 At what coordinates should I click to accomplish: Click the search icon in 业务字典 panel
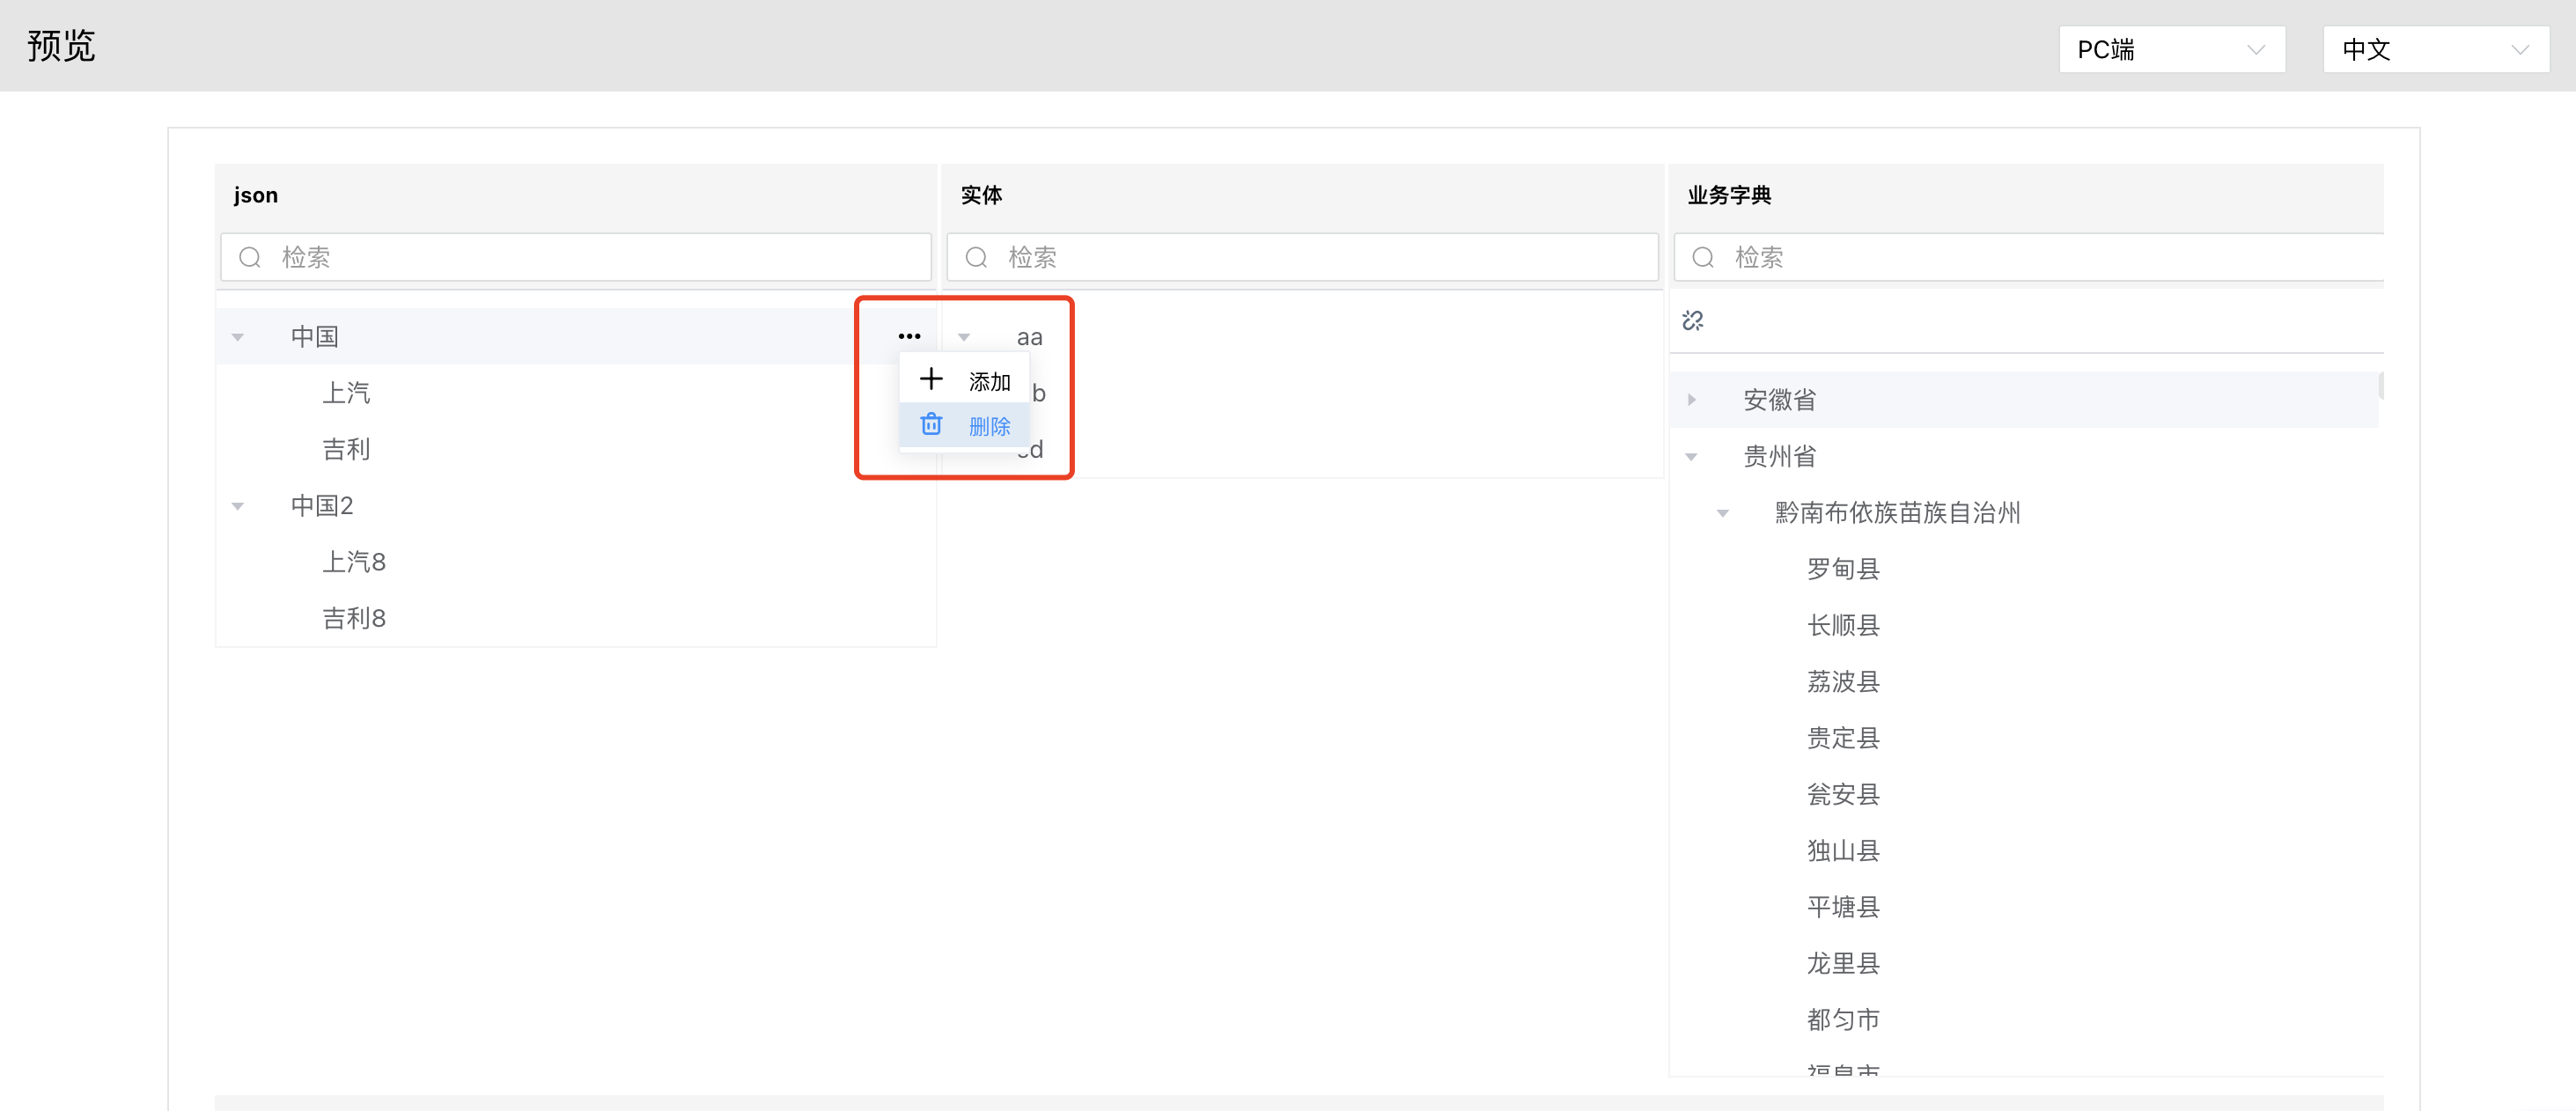[x=1702, y=258]
